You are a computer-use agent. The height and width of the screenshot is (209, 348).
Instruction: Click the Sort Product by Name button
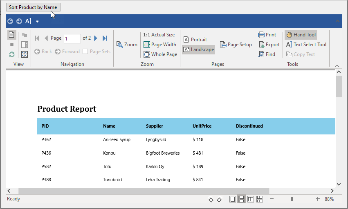click(x=33, y=7)
